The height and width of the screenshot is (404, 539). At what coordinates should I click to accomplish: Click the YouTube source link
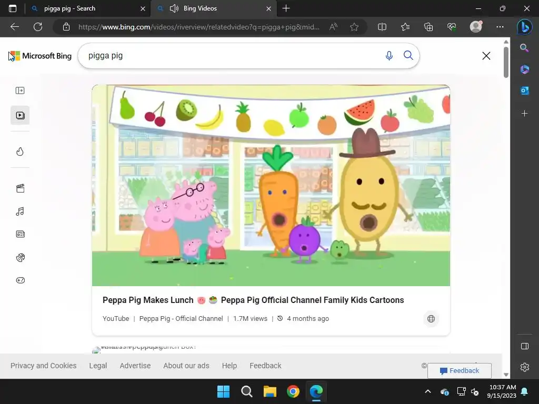(116, 318)
